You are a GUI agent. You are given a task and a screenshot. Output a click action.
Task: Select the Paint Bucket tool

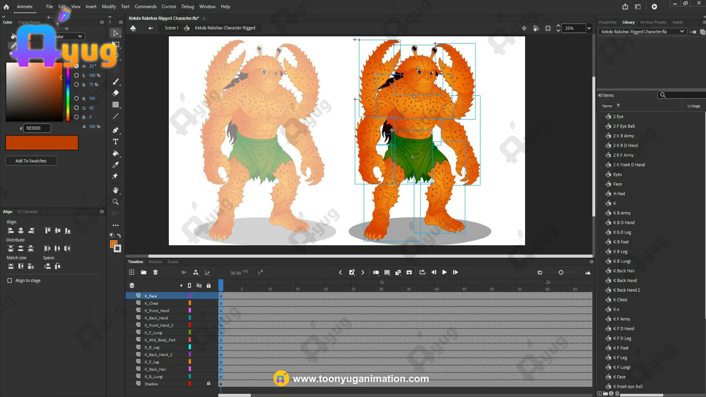[115, 153]
